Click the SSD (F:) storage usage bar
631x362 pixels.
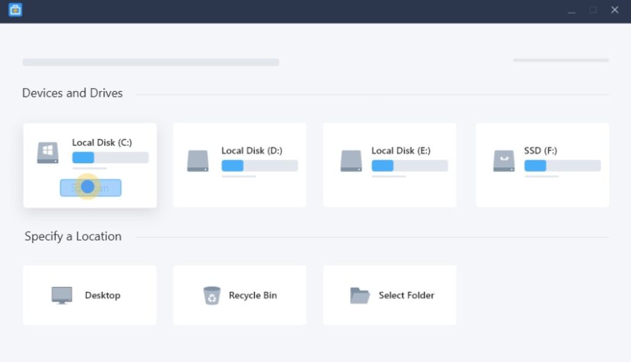(x=562, y=166)
